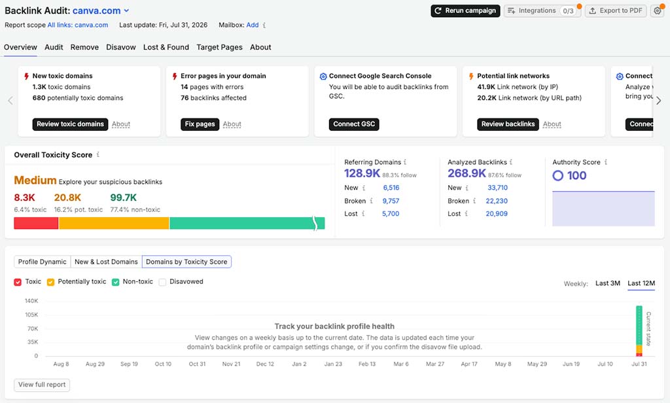The image size is (670, 403).
Task: Click the Mailbox Add link
Action: (253, 26)
